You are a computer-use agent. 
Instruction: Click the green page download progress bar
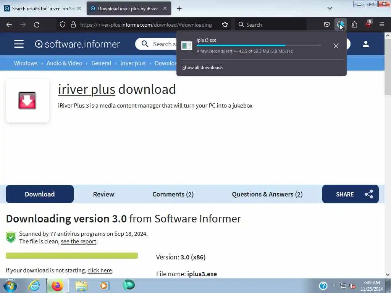[x=72, y=256]
